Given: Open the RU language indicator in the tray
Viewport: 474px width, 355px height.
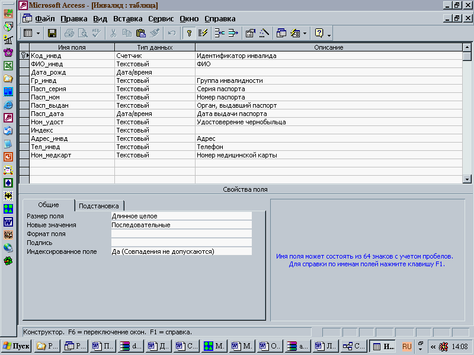Looking at the screenshot, I should pyautogui.click(x=406, y=346).
